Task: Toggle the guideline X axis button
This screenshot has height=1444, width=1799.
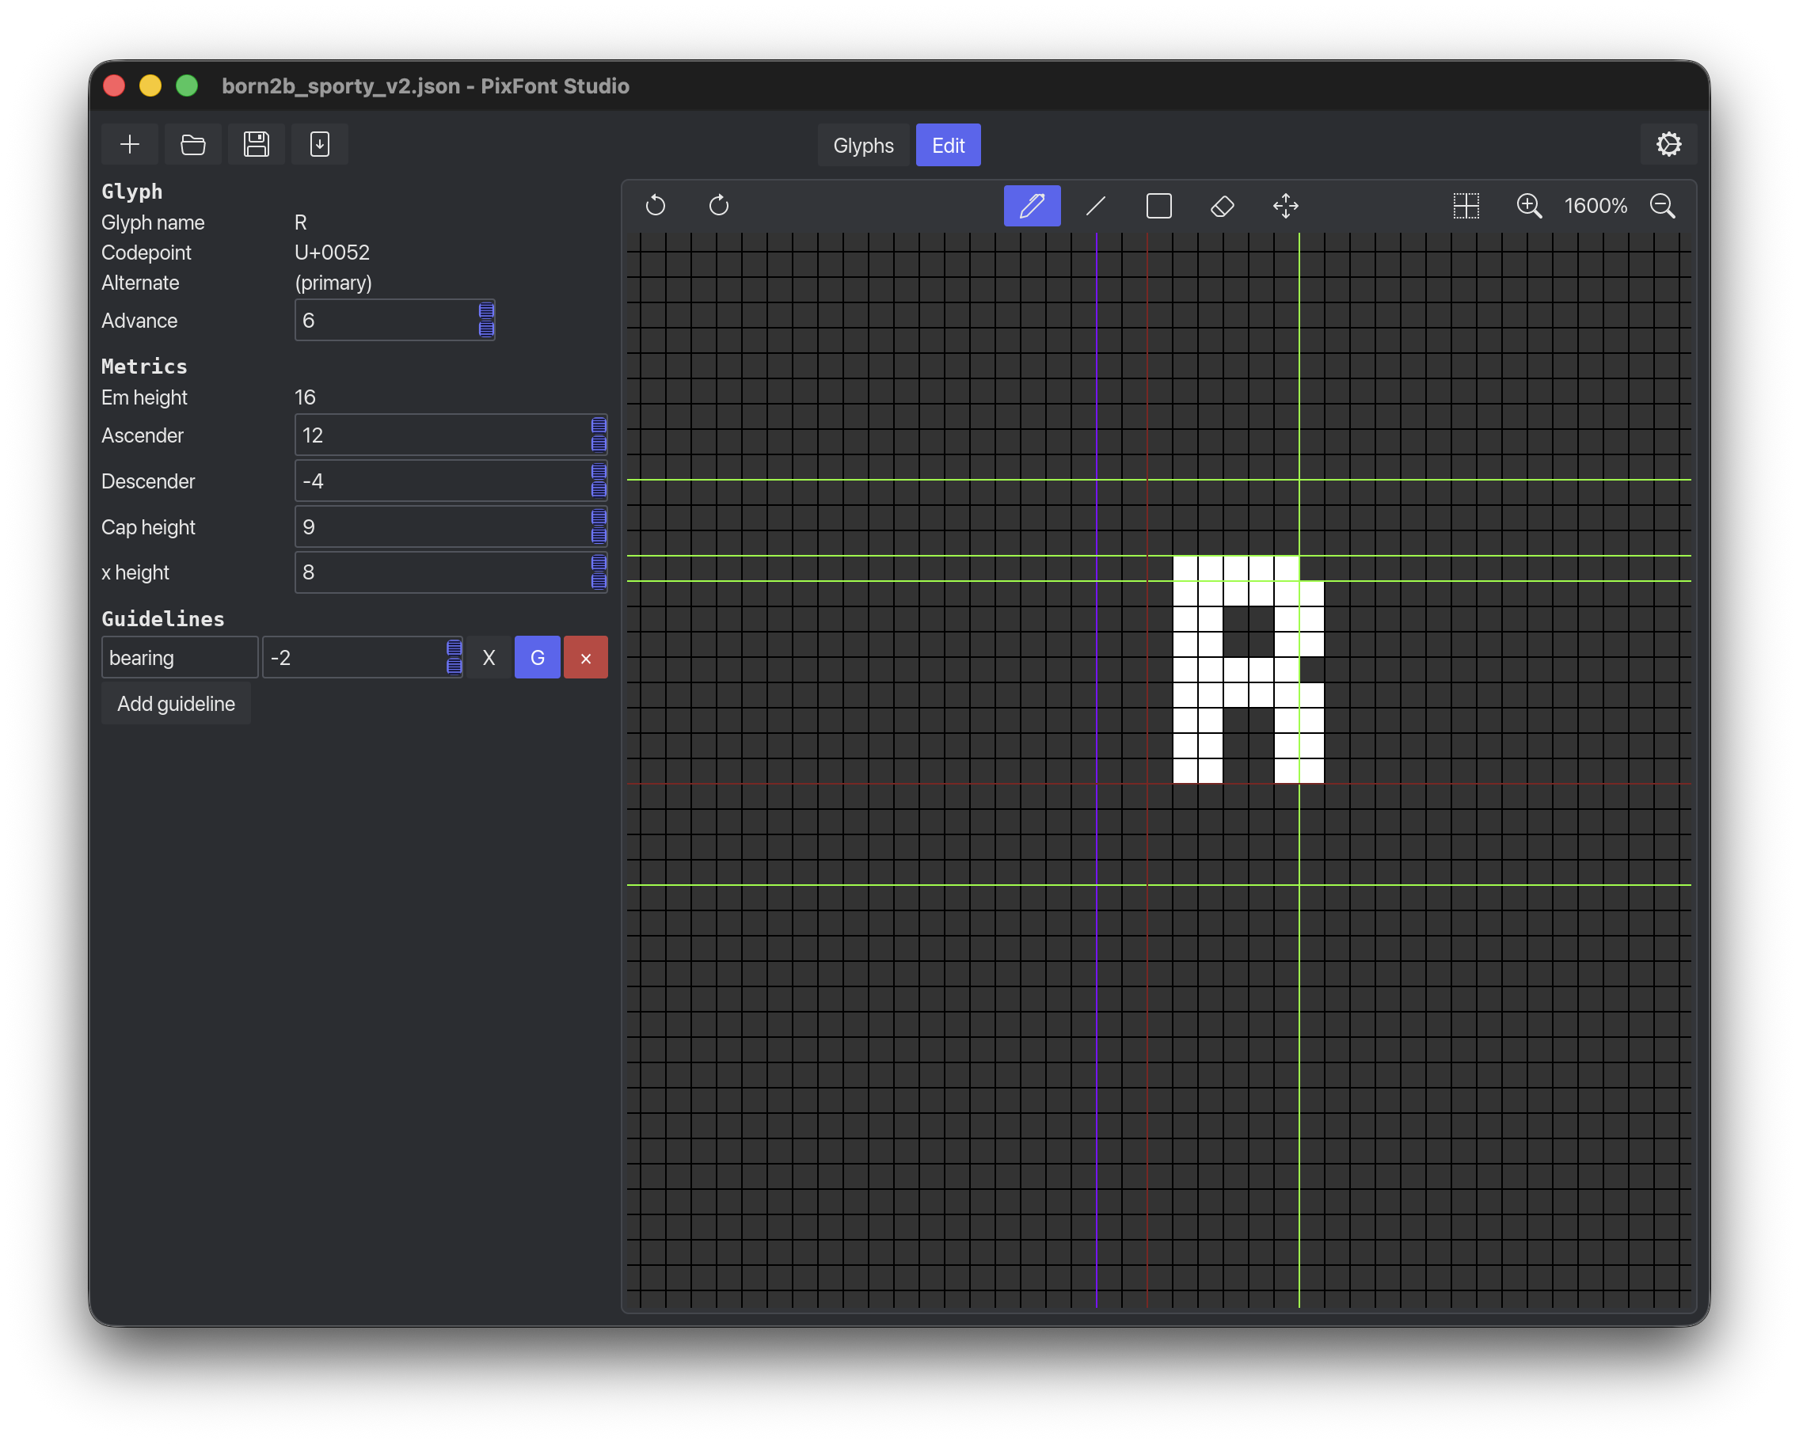Action: click(489, 657)
